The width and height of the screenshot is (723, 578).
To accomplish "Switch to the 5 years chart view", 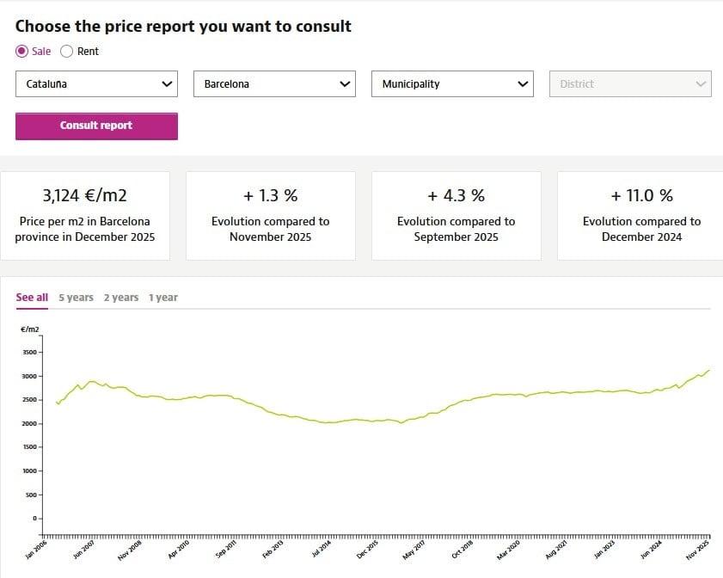I will click(75, 297).
